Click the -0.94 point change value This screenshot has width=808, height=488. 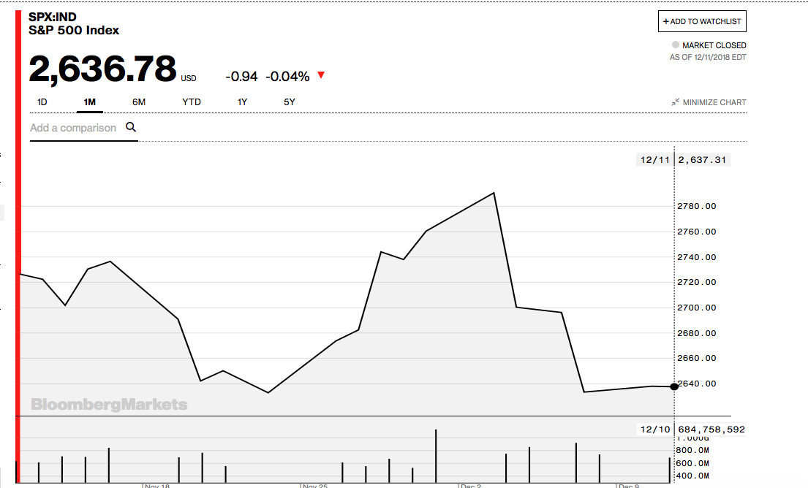(x=241, y=76)
